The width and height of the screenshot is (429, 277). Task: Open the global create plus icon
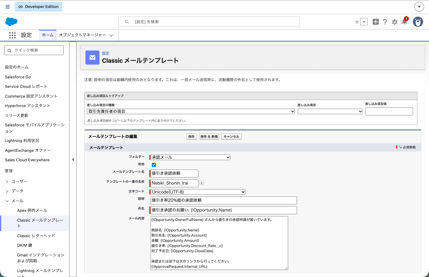click(x=376, y=22)
